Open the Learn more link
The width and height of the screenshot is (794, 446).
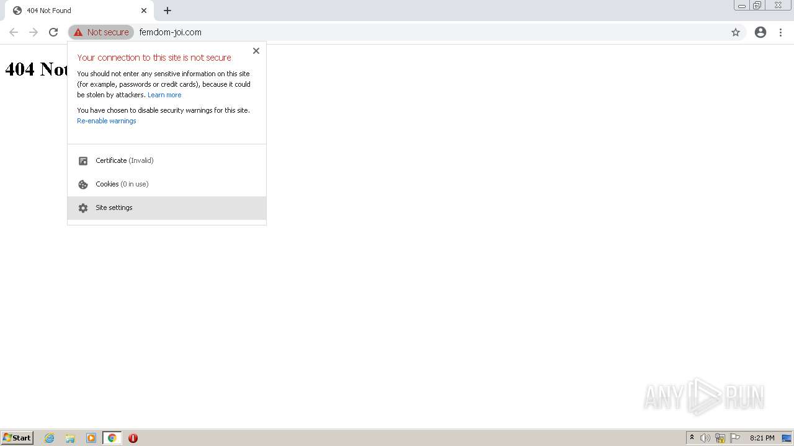click(164, 95)
